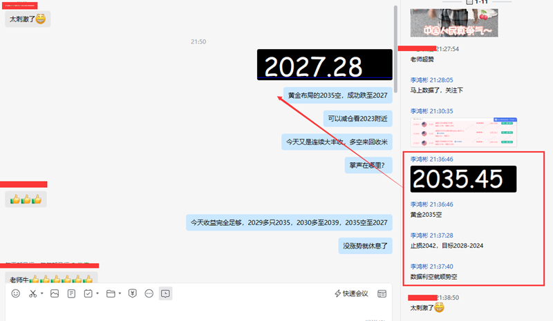Select the scissors screenshot tool
The width and height of the screenshot is (553, 321).
(x=32, y=293)
